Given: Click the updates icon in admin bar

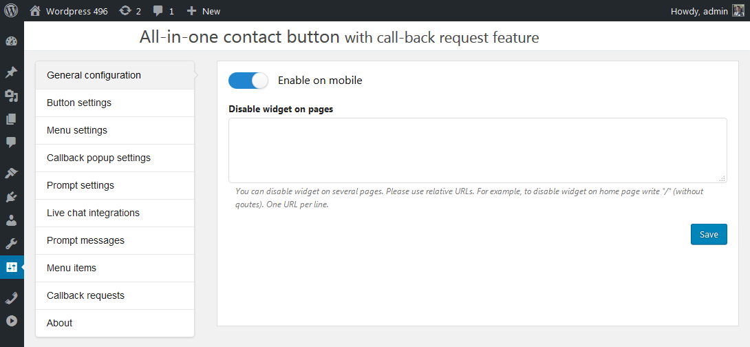Looking at the screenshot, I should point(129,11).
